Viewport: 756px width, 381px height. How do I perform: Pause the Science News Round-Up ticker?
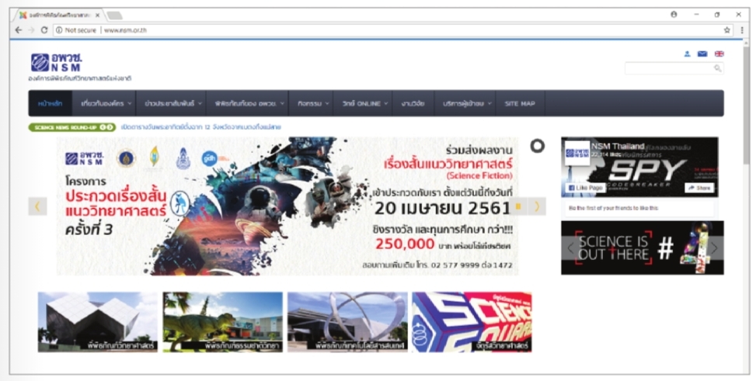[103, 126]
